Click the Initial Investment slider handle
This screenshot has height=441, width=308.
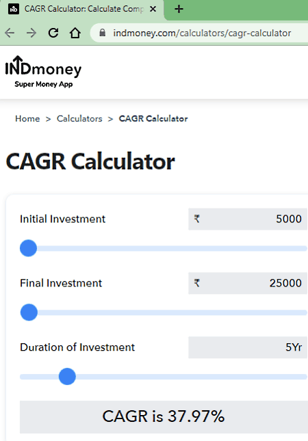click(29, 248)
